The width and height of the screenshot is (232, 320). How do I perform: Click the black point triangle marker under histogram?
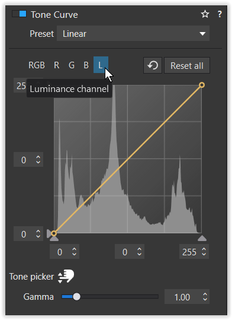pos(54,239)
